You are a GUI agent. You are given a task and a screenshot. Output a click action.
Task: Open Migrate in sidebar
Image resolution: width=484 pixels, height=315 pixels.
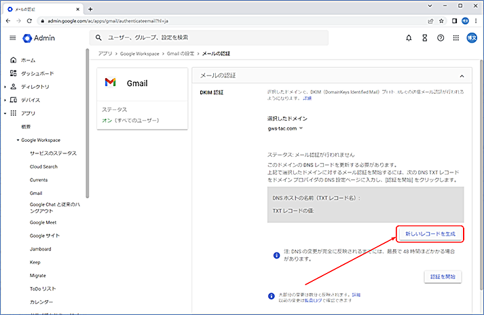[37, 276]
